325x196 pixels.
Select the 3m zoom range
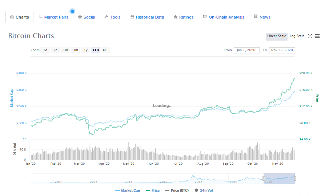click(x=75, y=50)
